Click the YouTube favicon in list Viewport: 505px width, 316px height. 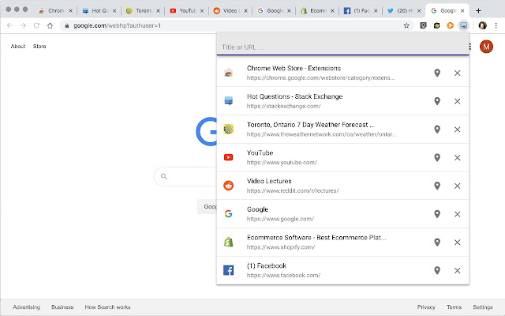[x=228, y=157]
